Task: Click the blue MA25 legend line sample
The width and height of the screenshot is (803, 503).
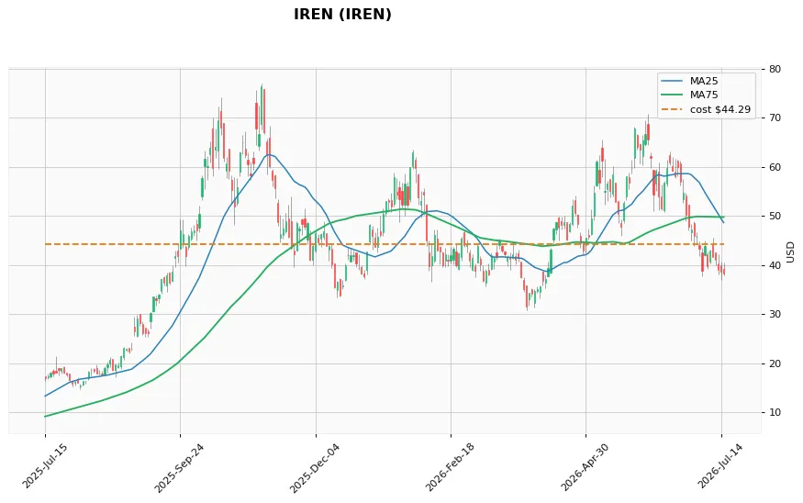Action: point(673,81)
